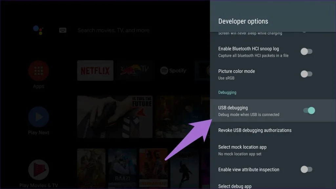Select the Play Next icon

[x=38, y=117]
